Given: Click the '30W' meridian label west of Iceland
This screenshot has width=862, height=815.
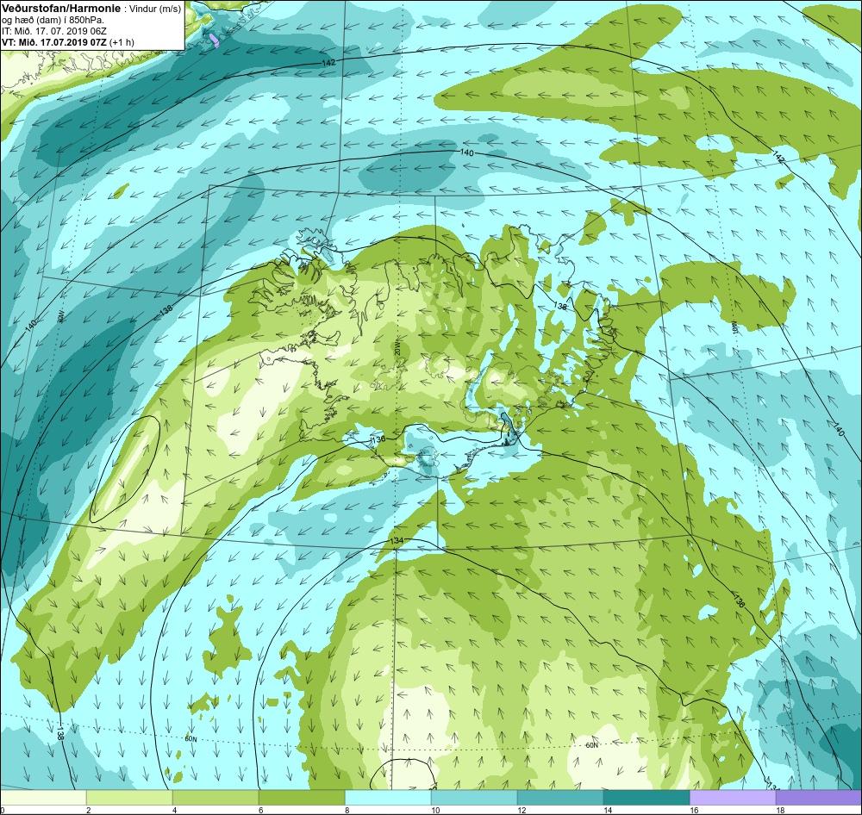Looking at the screenshot, I should [60, 316].
